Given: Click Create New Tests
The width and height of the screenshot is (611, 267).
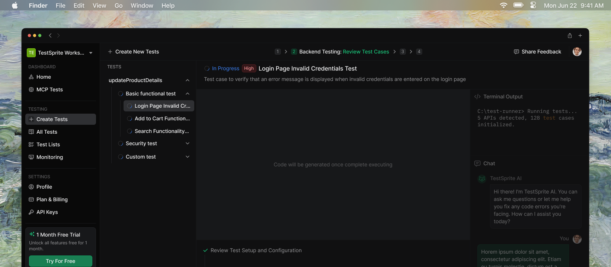Looking at the screenshot, I should (133, 52).
